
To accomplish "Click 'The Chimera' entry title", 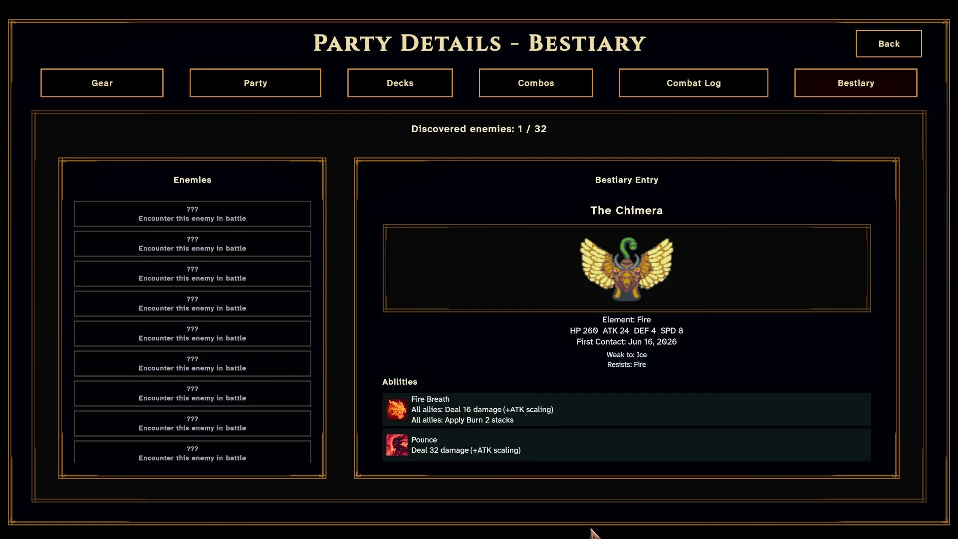I will tap(627, 210).
